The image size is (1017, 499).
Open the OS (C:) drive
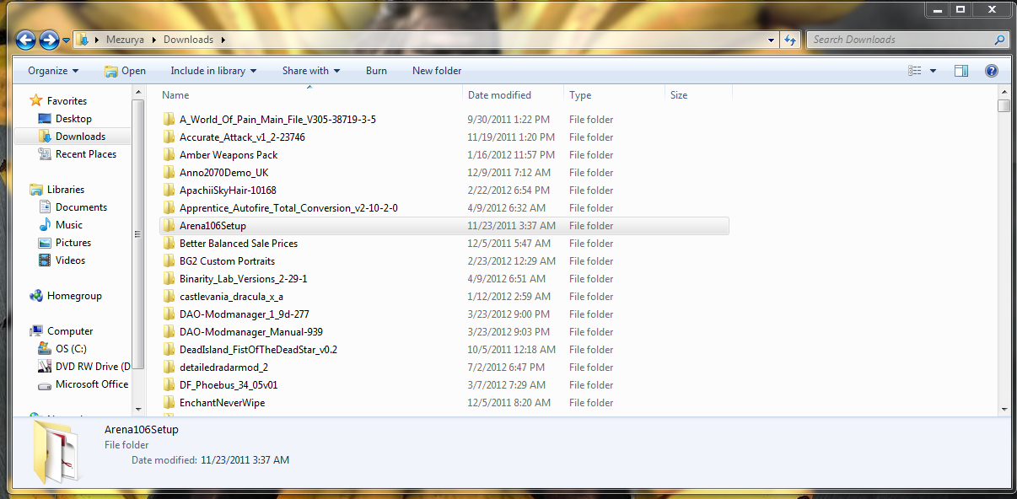(x=71, y=349)
